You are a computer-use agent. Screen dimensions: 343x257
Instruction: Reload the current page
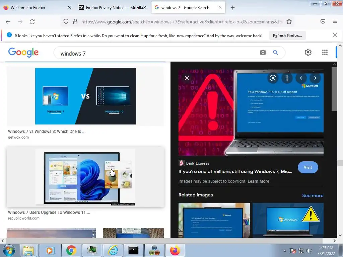[x=32, y=22]
